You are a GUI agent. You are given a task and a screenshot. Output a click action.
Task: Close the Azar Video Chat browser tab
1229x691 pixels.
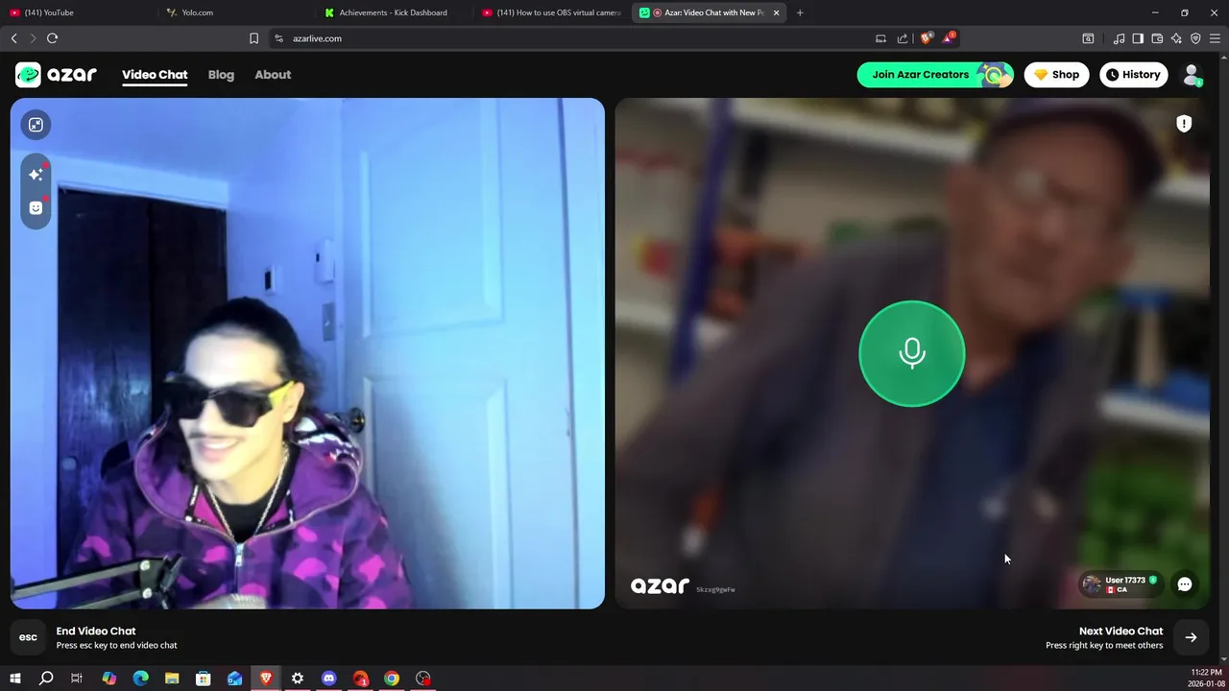tap(776, 12)
